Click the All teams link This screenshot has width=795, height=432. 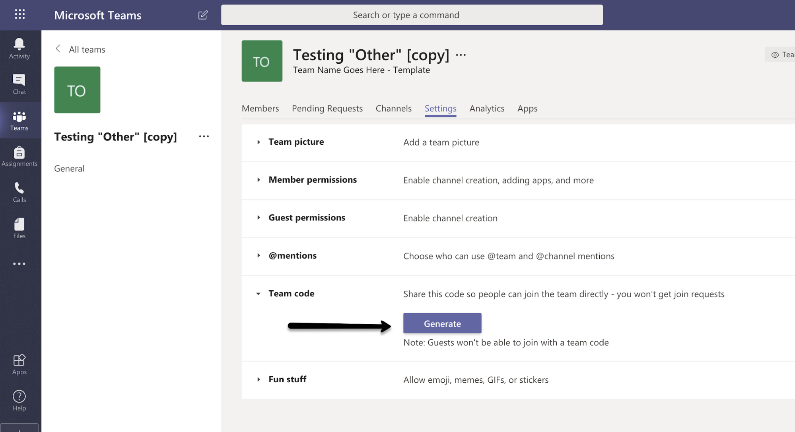coord(87,49)
